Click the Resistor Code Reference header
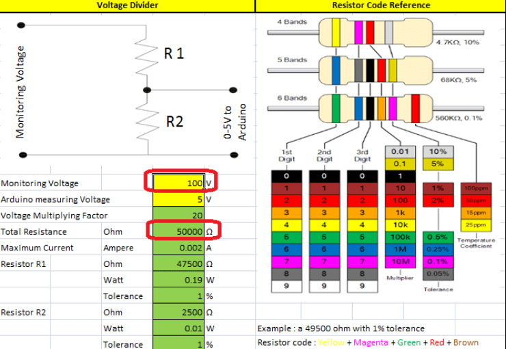 pyautogui.click(x=381, y=5)
